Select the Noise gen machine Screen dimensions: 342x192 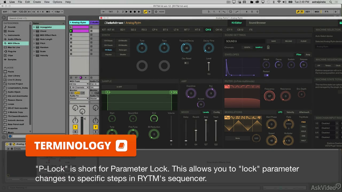(123, 50)
